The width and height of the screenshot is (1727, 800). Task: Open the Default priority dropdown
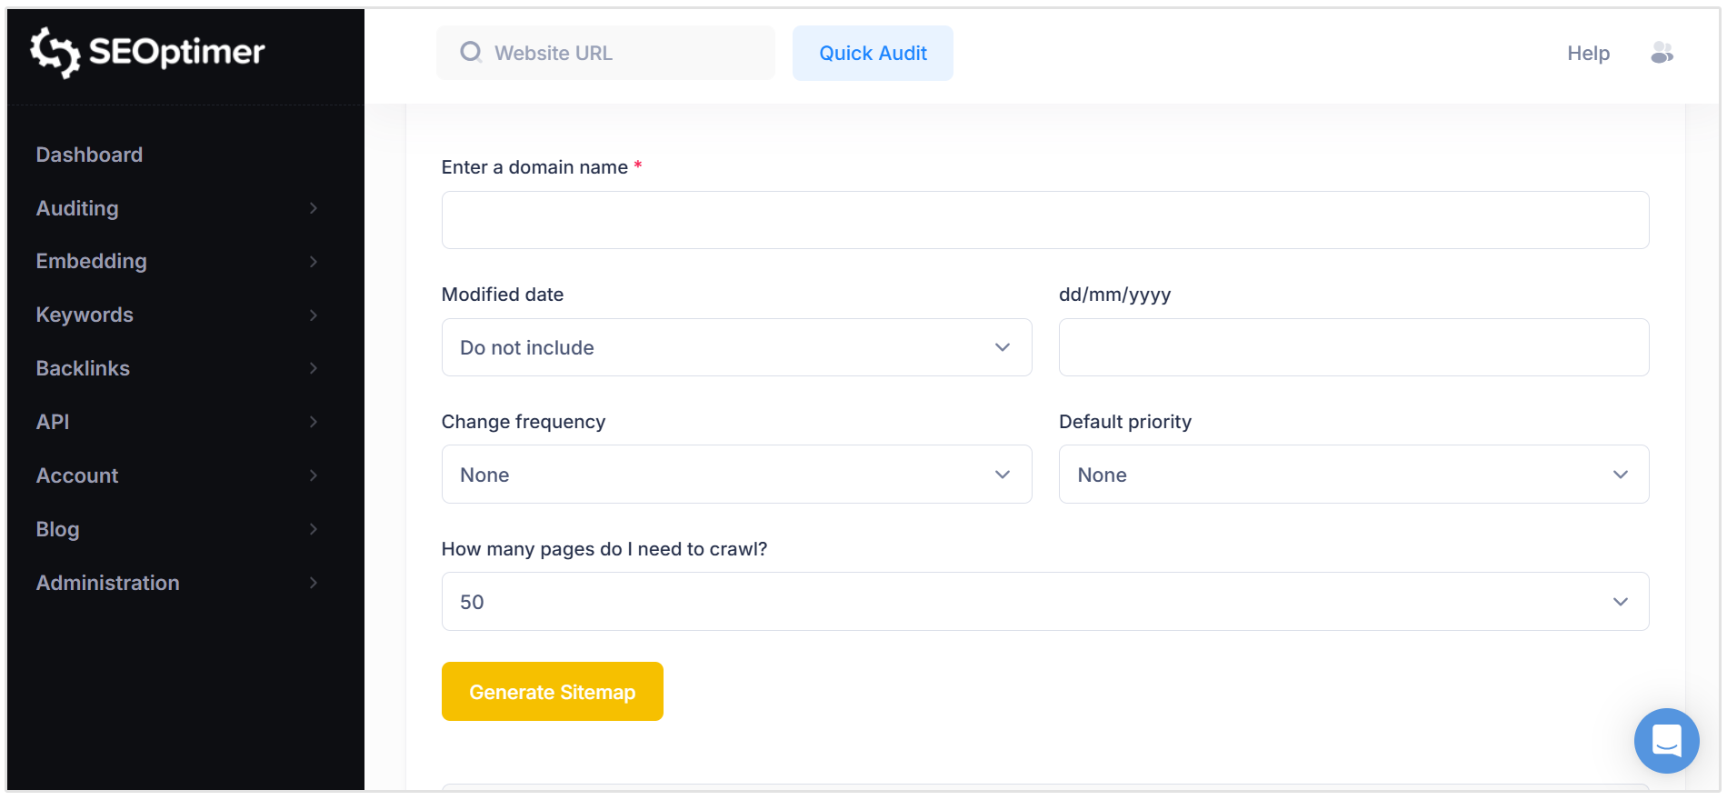coord(1353,474)
